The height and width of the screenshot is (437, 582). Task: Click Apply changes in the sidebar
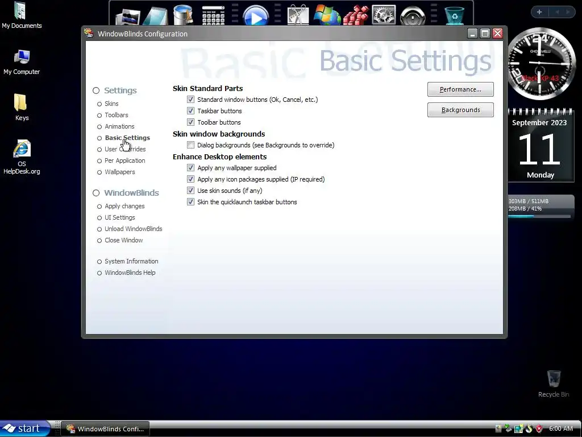click(124, 206)
